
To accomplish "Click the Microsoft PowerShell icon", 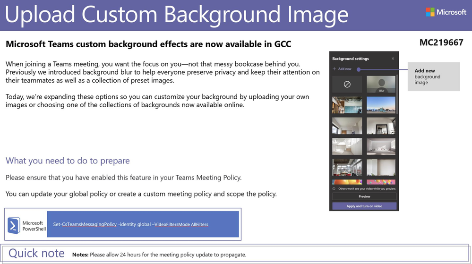I will pyautogui.click(x=14, y=225).
